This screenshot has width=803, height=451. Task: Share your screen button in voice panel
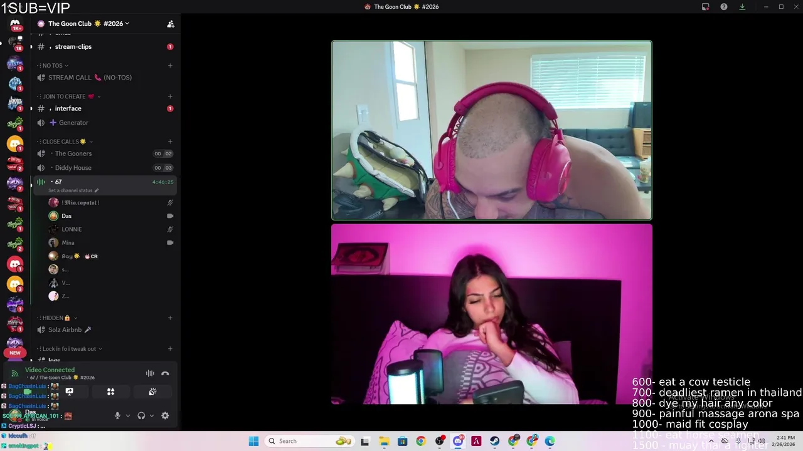(70, 391)
